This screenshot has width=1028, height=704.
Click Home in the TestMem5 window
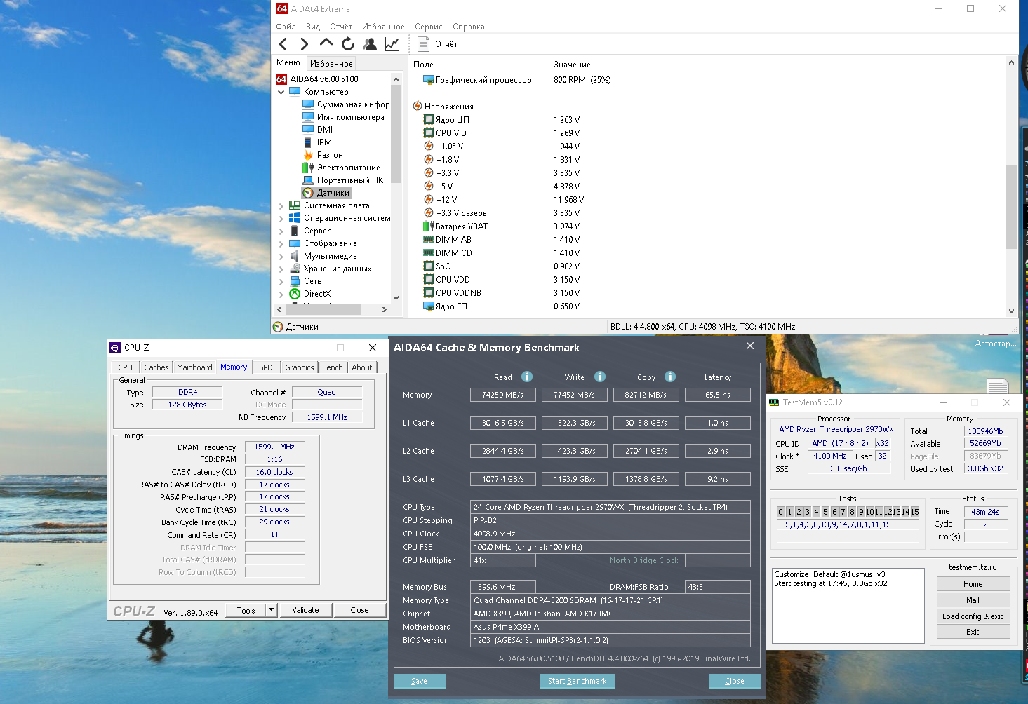click(973, 584)
